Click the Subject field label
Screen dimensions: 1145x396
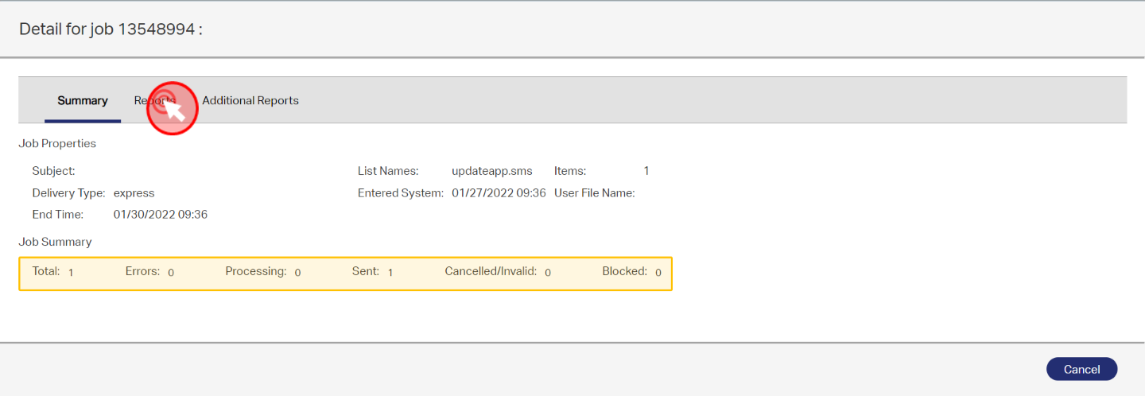coord(53,171)
